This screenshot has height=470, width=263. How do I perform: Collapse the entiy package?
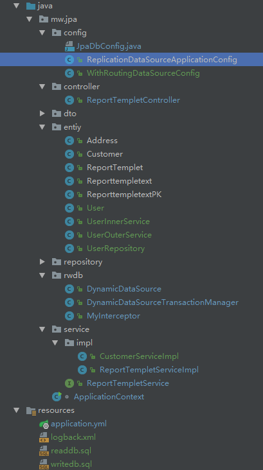point(42,127)
